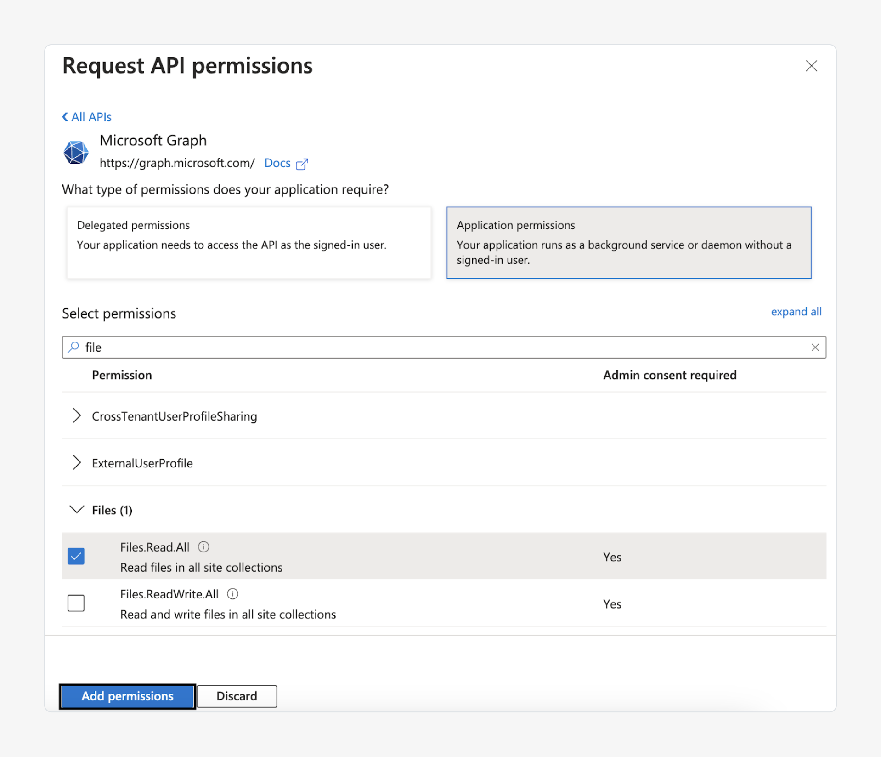Open the Docs link for Microsoft Graph
The image size is (881, 757).
point(277,163)
